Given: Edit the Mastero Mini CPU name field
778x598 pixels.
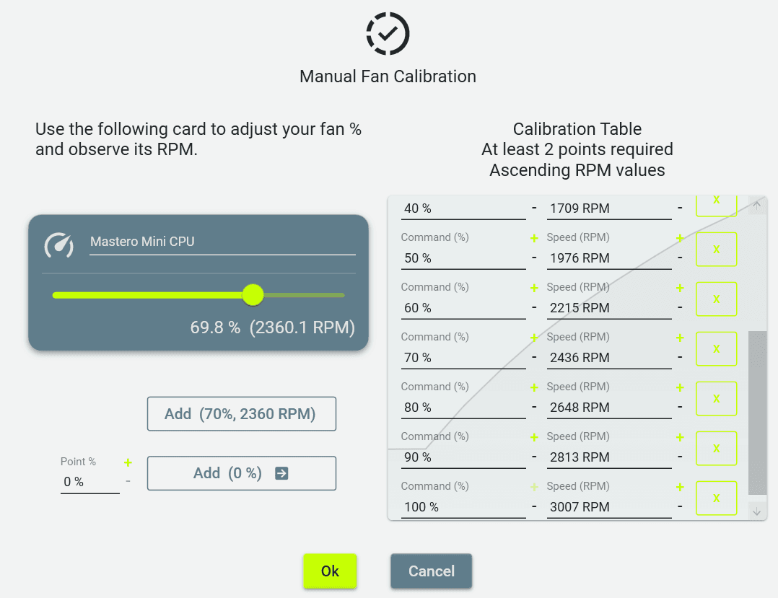Looking at the screenshot, I should [222, 242].
